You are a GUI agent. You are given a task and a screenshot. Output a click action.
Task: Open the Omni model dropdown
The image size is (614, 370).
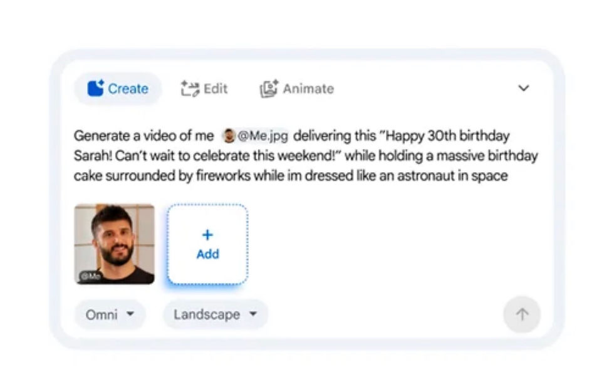110,314
